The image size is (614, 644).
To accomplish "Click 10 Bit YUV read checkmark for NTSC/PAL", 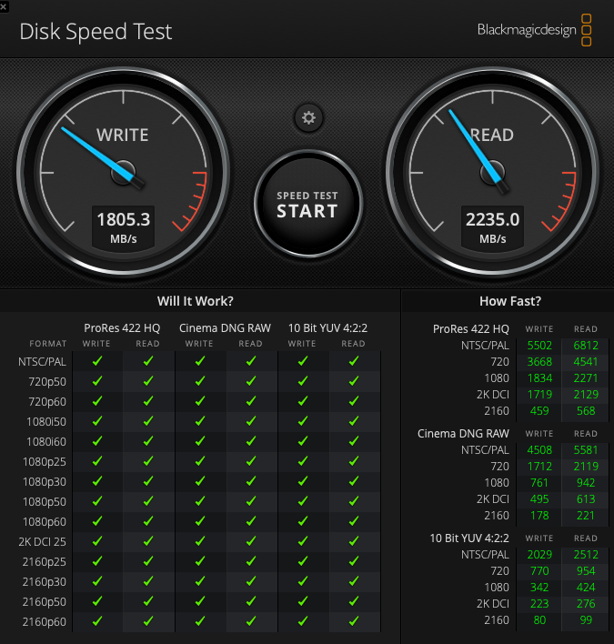I will point(354,361).
